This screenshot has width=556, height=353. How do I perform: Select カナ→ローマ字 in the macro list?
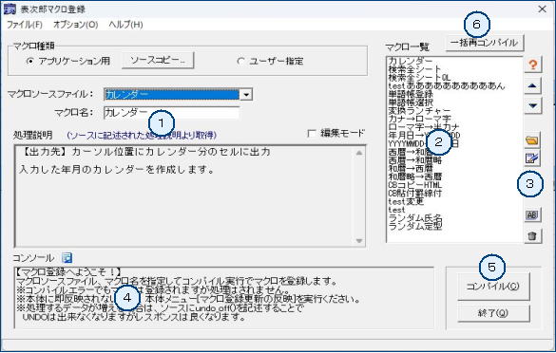click(419, 119)
